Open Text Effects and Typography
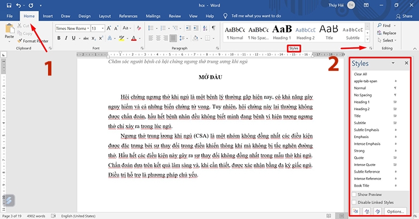Screen dimensions: 419x219 coord(109,38)
